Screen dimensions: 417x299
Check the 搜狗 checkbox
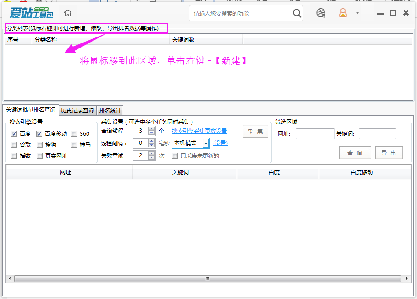pyautogui.click(x=40, y=145)
